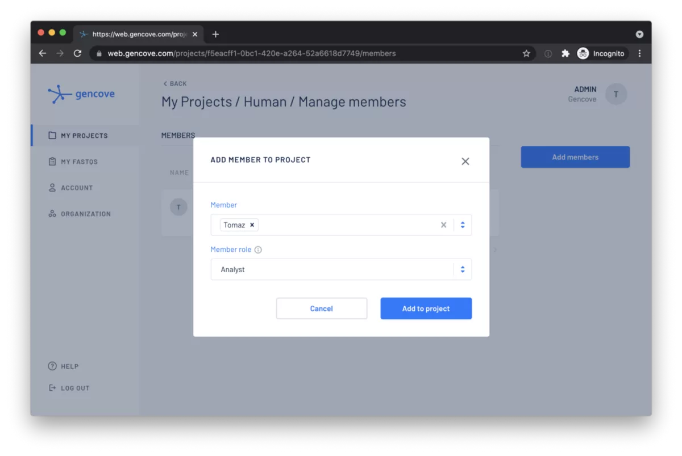Expand the Member dropdown arrows
The image size is (682, 456).
pos(463,225)
